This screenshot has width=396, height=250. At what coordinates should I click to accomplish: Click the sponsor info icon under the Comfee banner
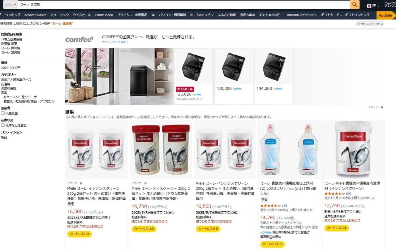coord(382,107)
